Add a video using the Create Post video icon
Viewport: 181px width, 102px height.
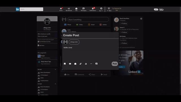pyautogui.click(x=70, y=64)
